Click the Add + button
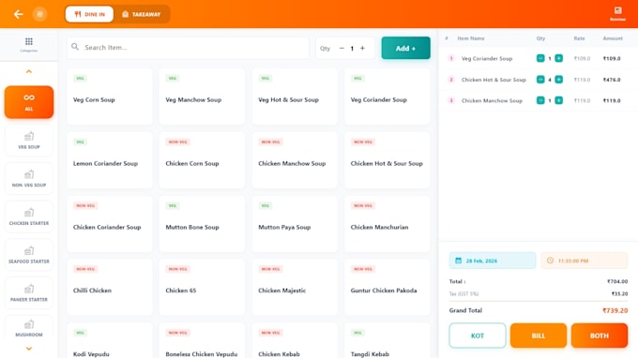Image resolution: width=638 pixels, height=358 pixels. 405,48
